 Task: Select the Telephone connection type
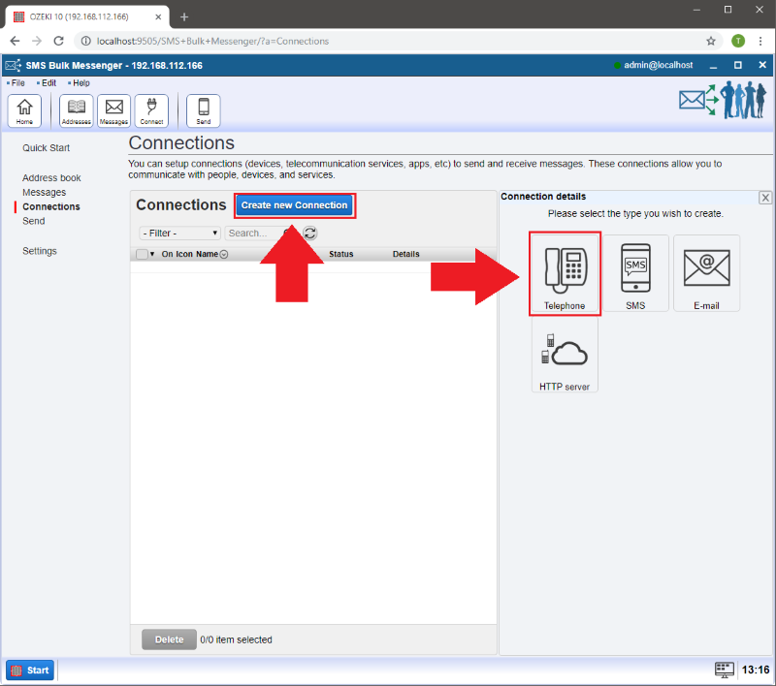[565, 273]
